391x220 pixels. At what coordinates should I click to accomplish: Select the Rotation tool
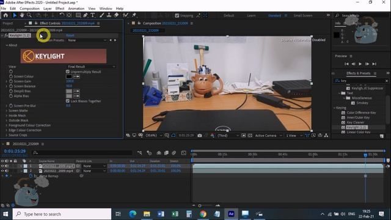(62, 15)
